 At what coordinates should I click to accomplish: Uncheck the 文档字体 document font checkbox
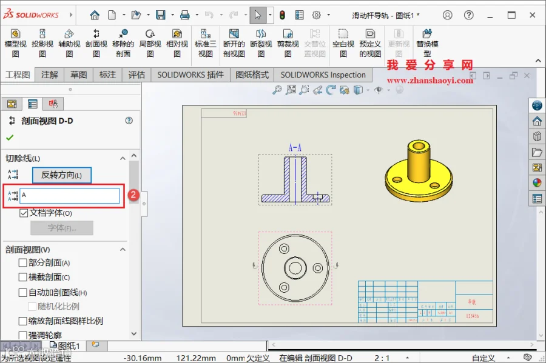pyautogui.click(x=24, y=213)
